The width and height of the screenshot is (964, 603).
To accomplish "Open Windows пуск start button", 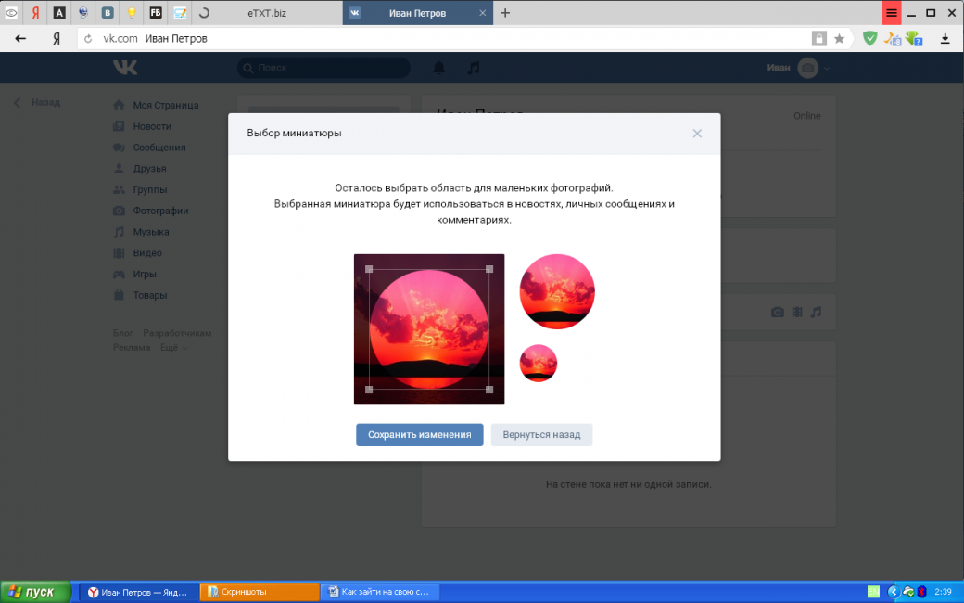I will 35,592.
